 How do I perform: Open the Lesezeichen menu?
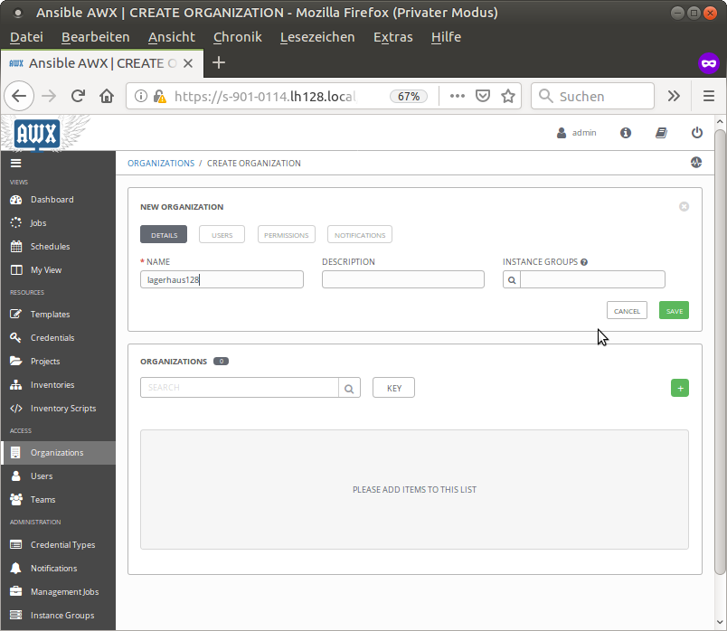[317, 37]
